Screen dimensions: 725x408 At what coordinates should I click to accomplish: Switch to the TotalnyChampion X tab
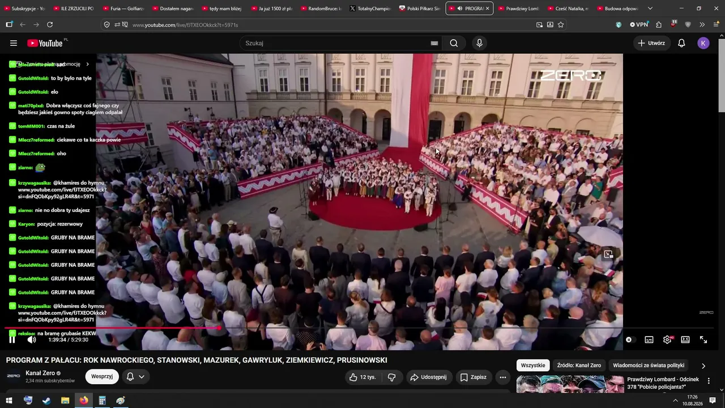[371, 8]
